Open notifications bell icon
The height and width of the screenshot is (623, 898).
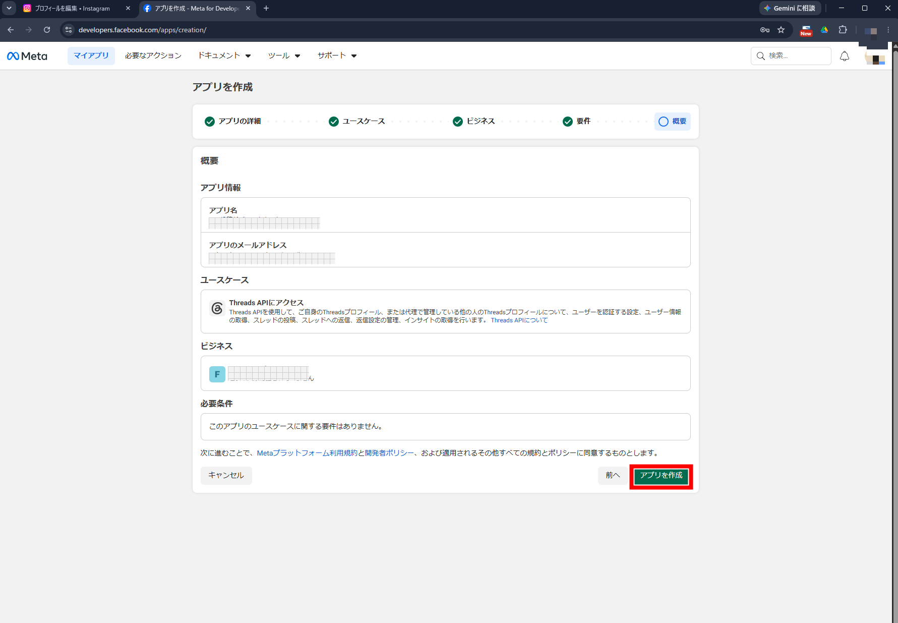pos(845,56)
